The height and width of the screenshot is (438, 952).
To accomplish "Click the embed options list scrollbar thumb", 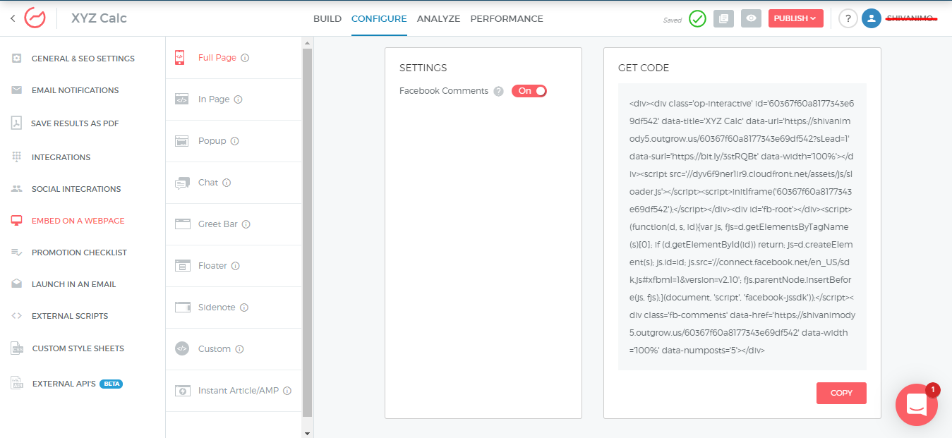I will 307,233.
